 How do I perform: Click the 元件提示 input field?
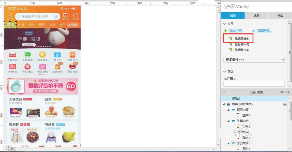coord(254,84)
